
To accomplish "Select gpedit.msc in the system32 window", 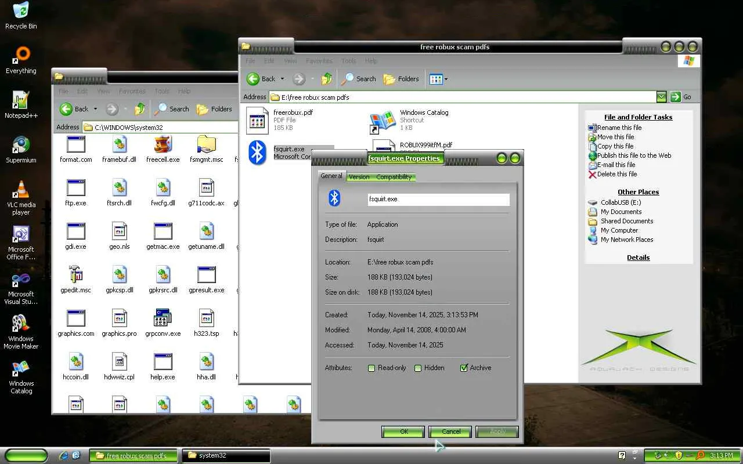I will pyautogui.click(x=76, y=280).
